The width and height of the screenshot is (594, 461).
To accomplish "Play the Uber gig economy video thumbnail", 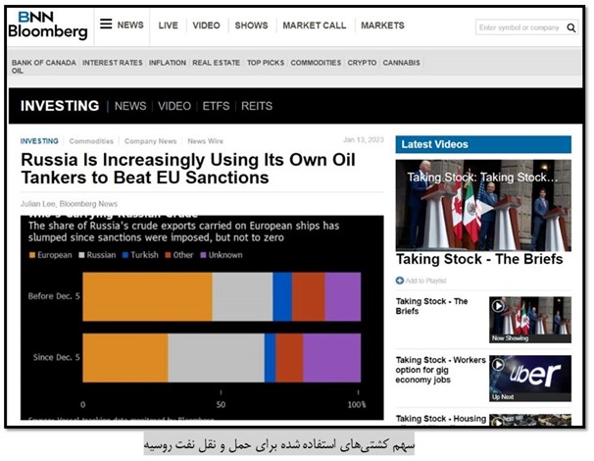I will click(x=529, y=378).
